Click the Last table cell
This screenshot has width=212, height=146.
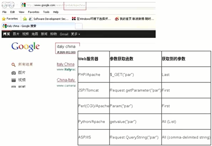[186, 75]
